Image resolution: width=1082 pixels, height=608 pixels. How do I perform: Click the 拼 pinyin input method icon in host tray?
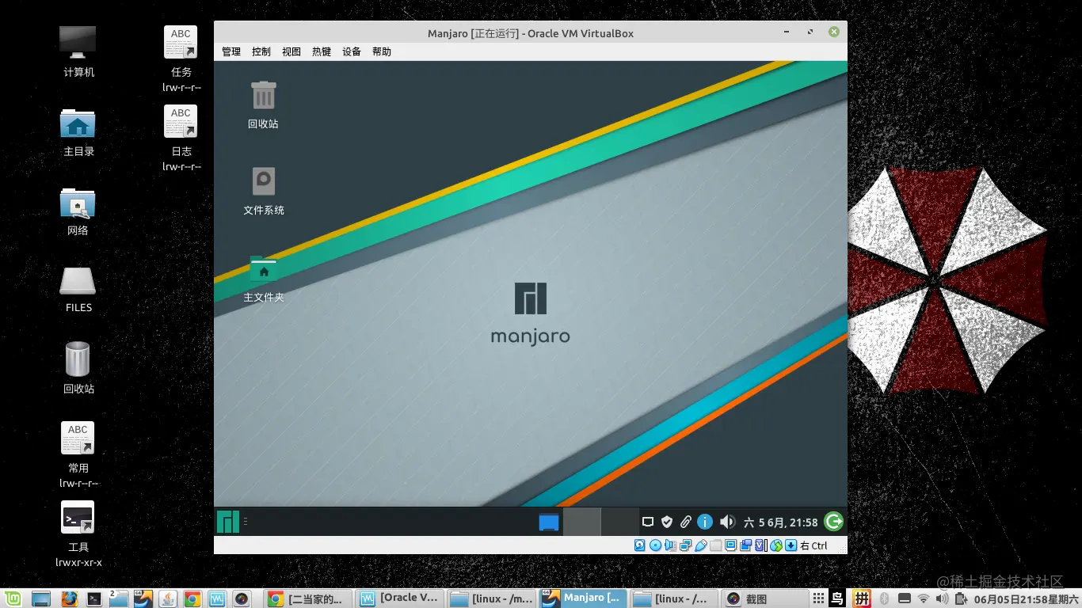(862, 599)
